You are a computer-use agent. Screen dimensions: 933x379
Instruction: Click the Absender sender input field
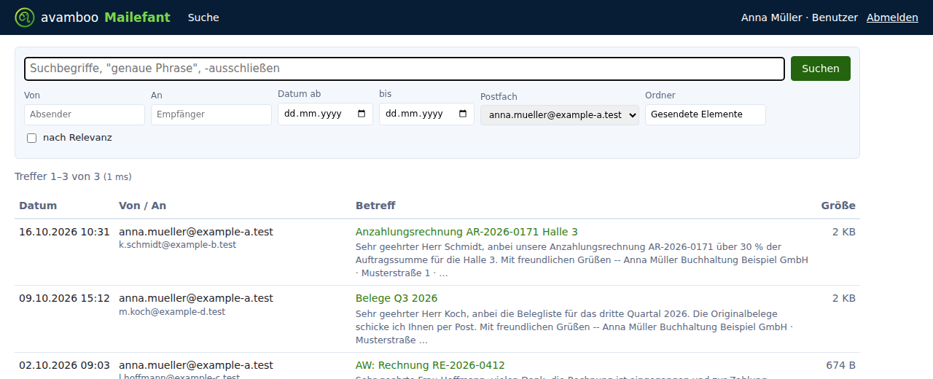85,114
